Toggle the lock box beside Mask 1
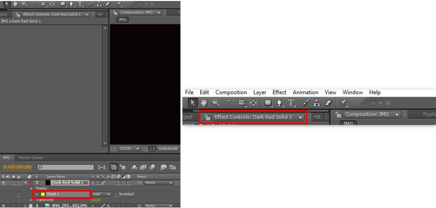This screenshot has height=208, width=436. (18, 194)
